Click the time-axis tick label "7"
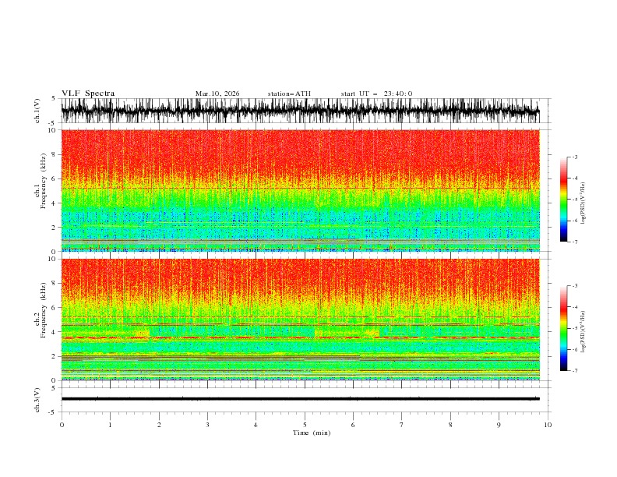617x477 pixels. pyautogui.click(x=402, y=425)
